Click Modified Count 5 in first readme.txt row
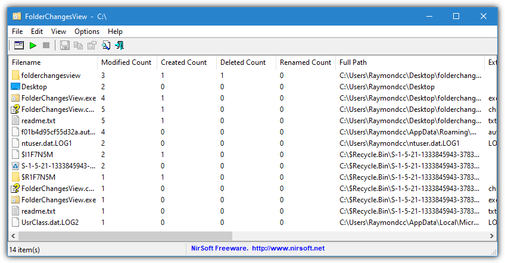The width and height of the screenshot is (505, 263). point(103,121)
